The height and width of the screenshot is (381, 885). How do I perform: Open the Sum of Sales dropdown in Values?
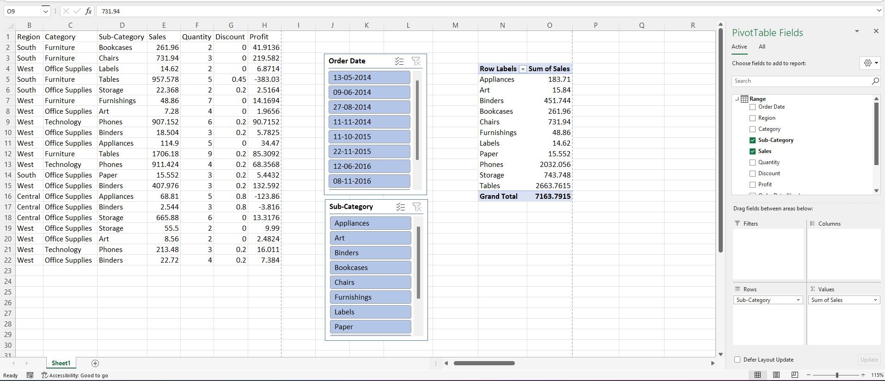tap(875, 300)
